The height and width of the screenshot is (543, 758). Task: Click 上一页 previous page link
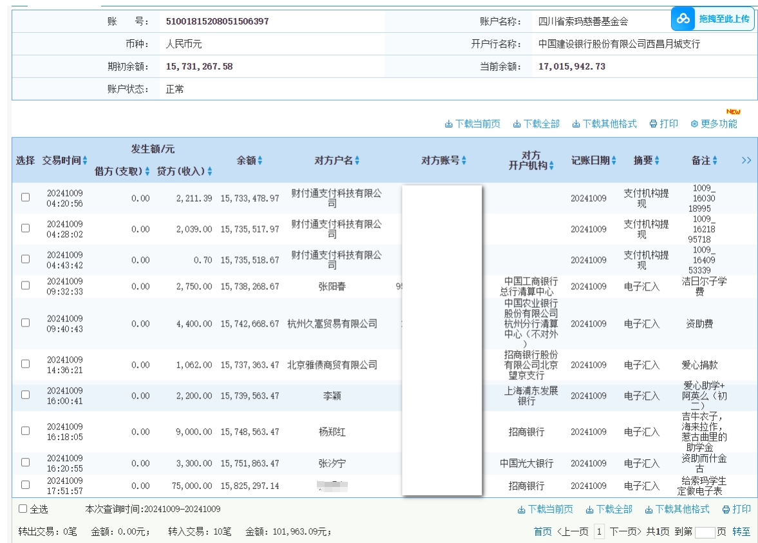(x=573, y=532)
